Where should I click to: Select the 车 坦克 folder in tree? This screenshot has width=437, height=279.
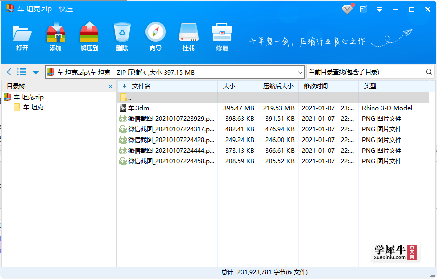coord(28,107)
